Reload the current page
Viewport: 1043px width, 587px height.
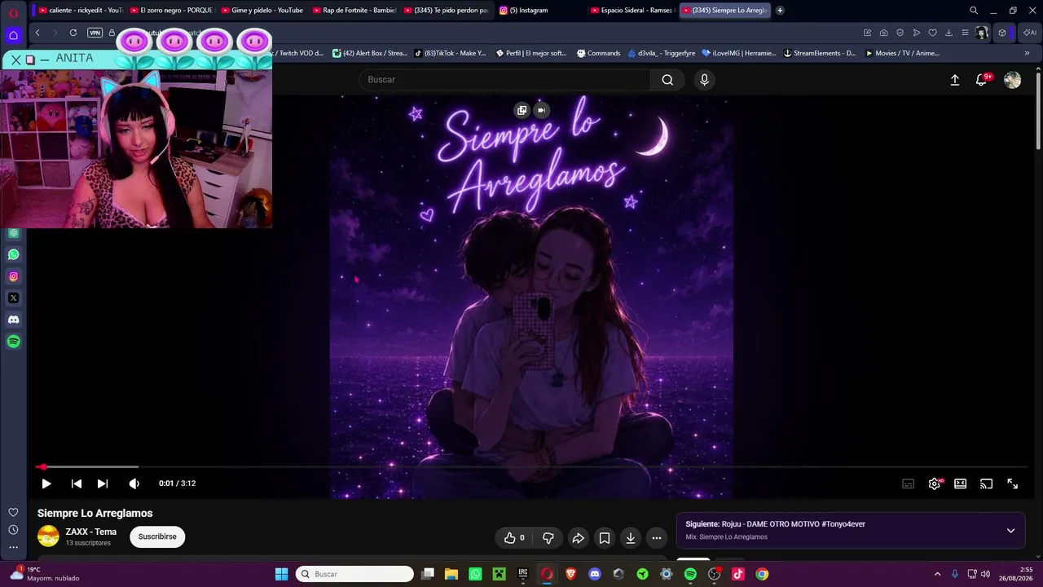(73, 33)
